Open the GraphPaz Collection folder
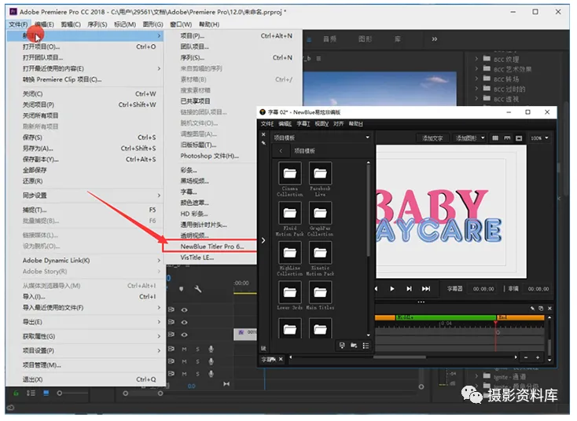The height and width of the screenshot is (421, 577). (x=320, y=213)
